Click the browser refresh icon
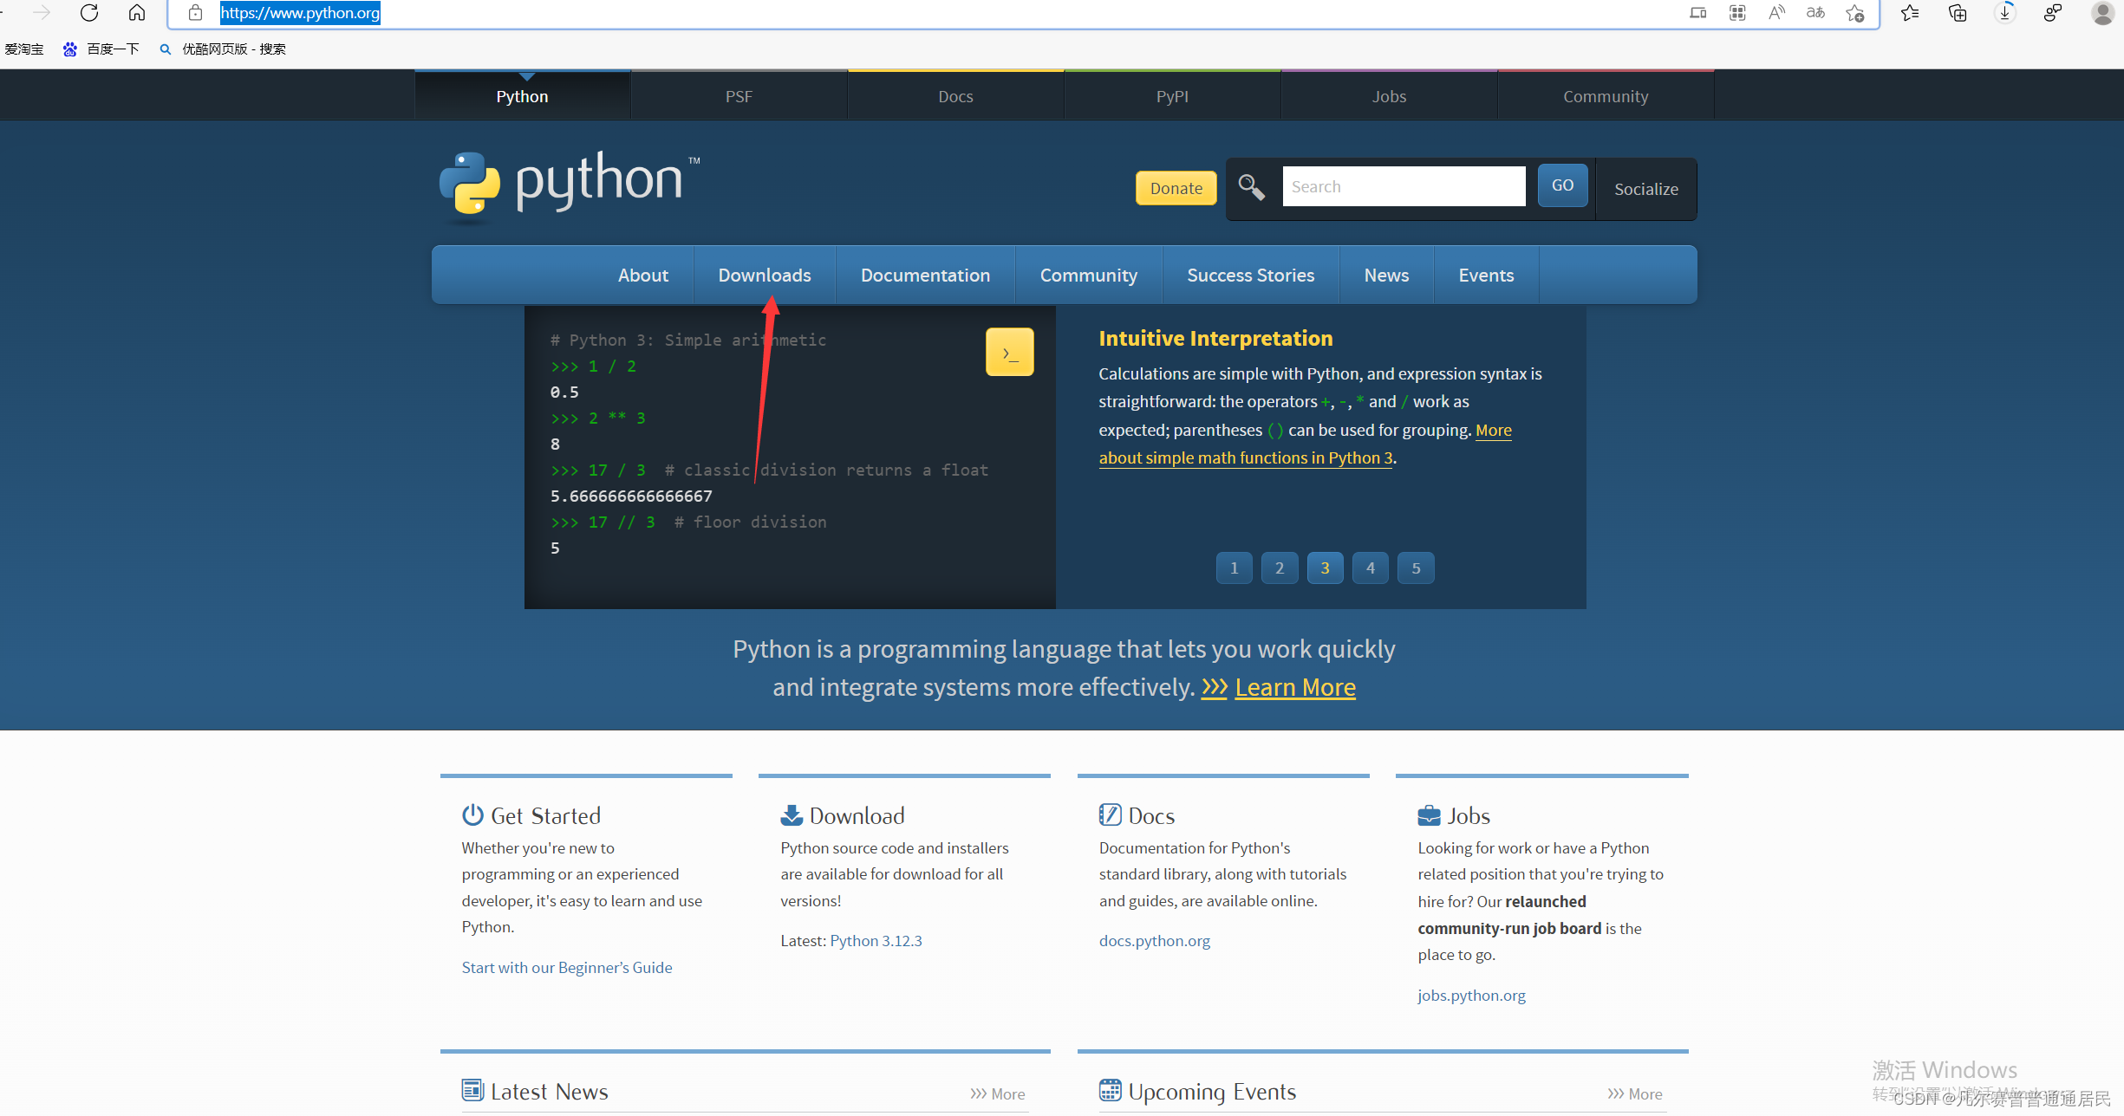The image size is (2124, 1116). (89, 13)
